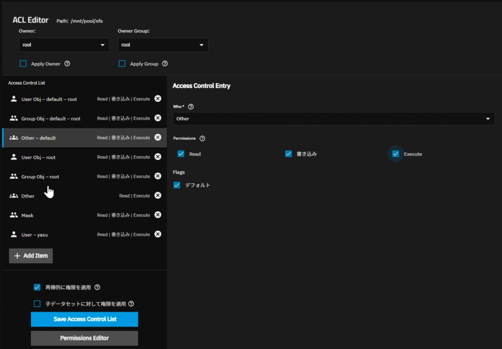Open help icon next to Permissions
The image size is (502, 349).
[202, 138]
